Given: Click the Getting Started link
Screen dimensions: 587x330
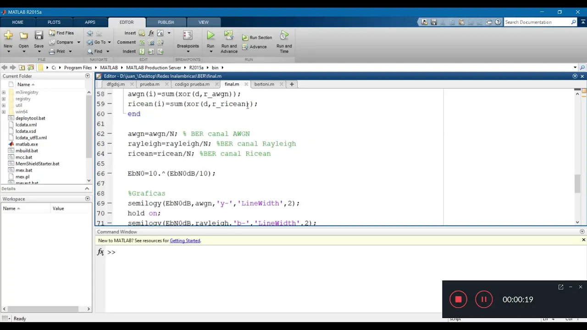Looking at the screenshot, I should [185, 241].
